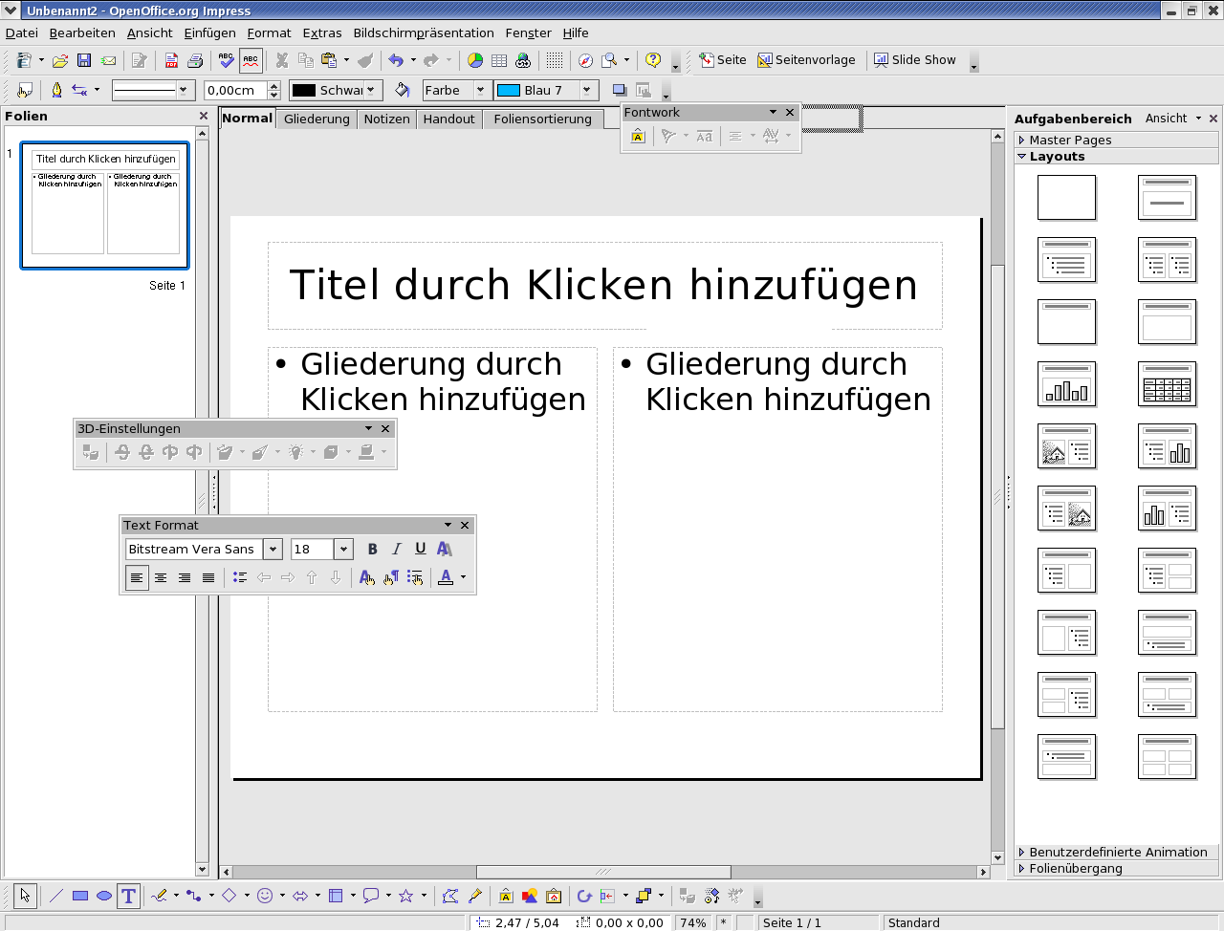Open the line style dropdown
Image resolution: width=1224 pixels, height=931 pixels.
point(183,90)
